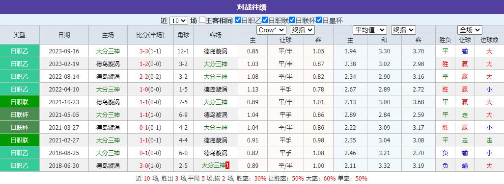Click draw odds 3.32

384,166
